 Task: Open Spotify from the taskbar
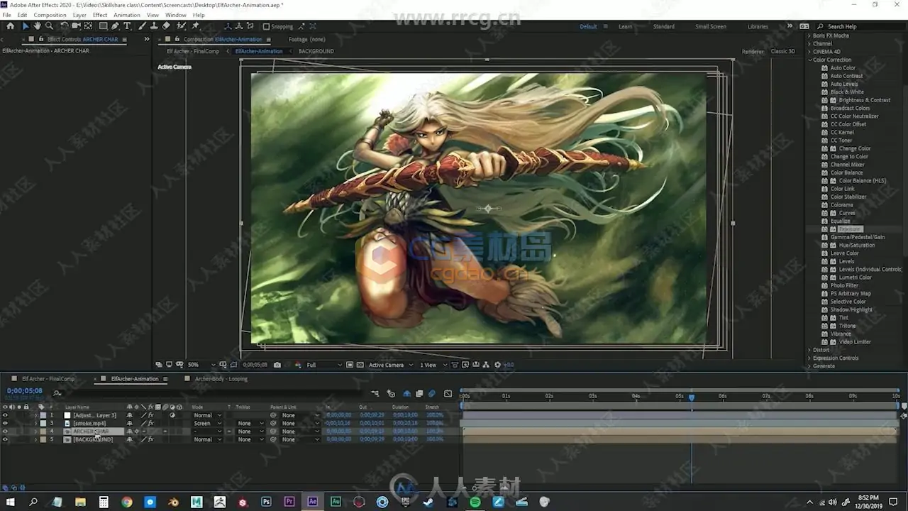tap(475, 502)
